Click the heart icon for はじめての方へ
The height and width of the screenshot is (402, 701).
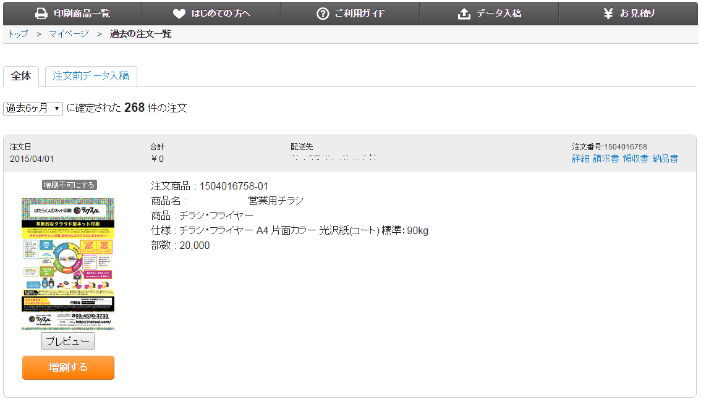coord(179,14)
